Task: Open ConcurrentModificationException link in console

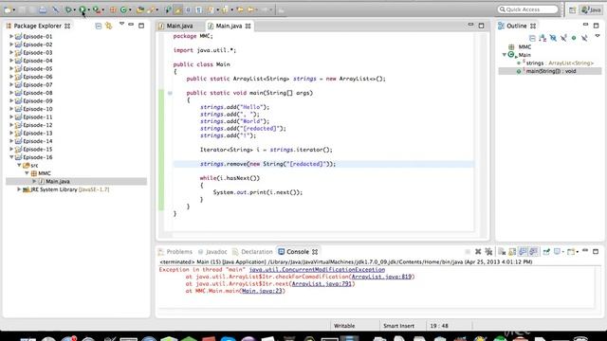Action: [x=317, y=269]
